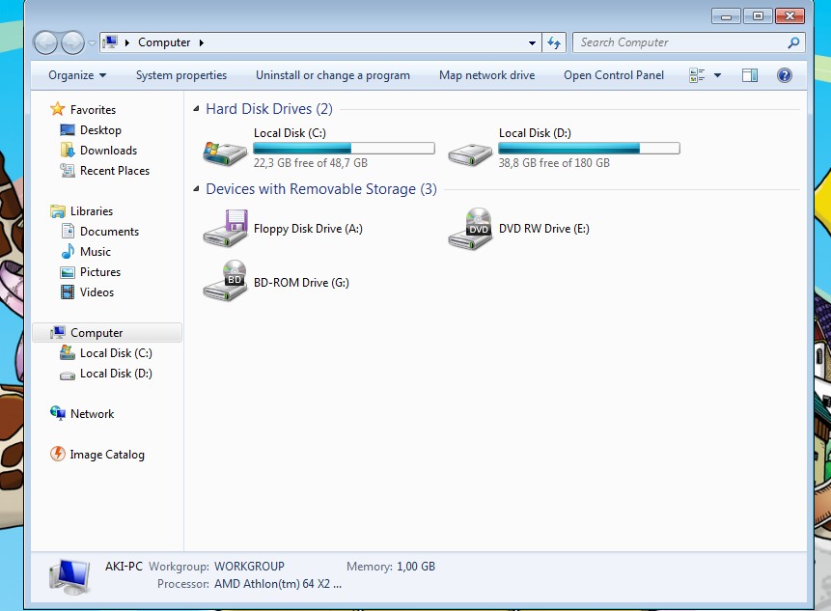Minimize the Computer window
Viewport: 831px width, 611px height.
(x=726, y=16)
